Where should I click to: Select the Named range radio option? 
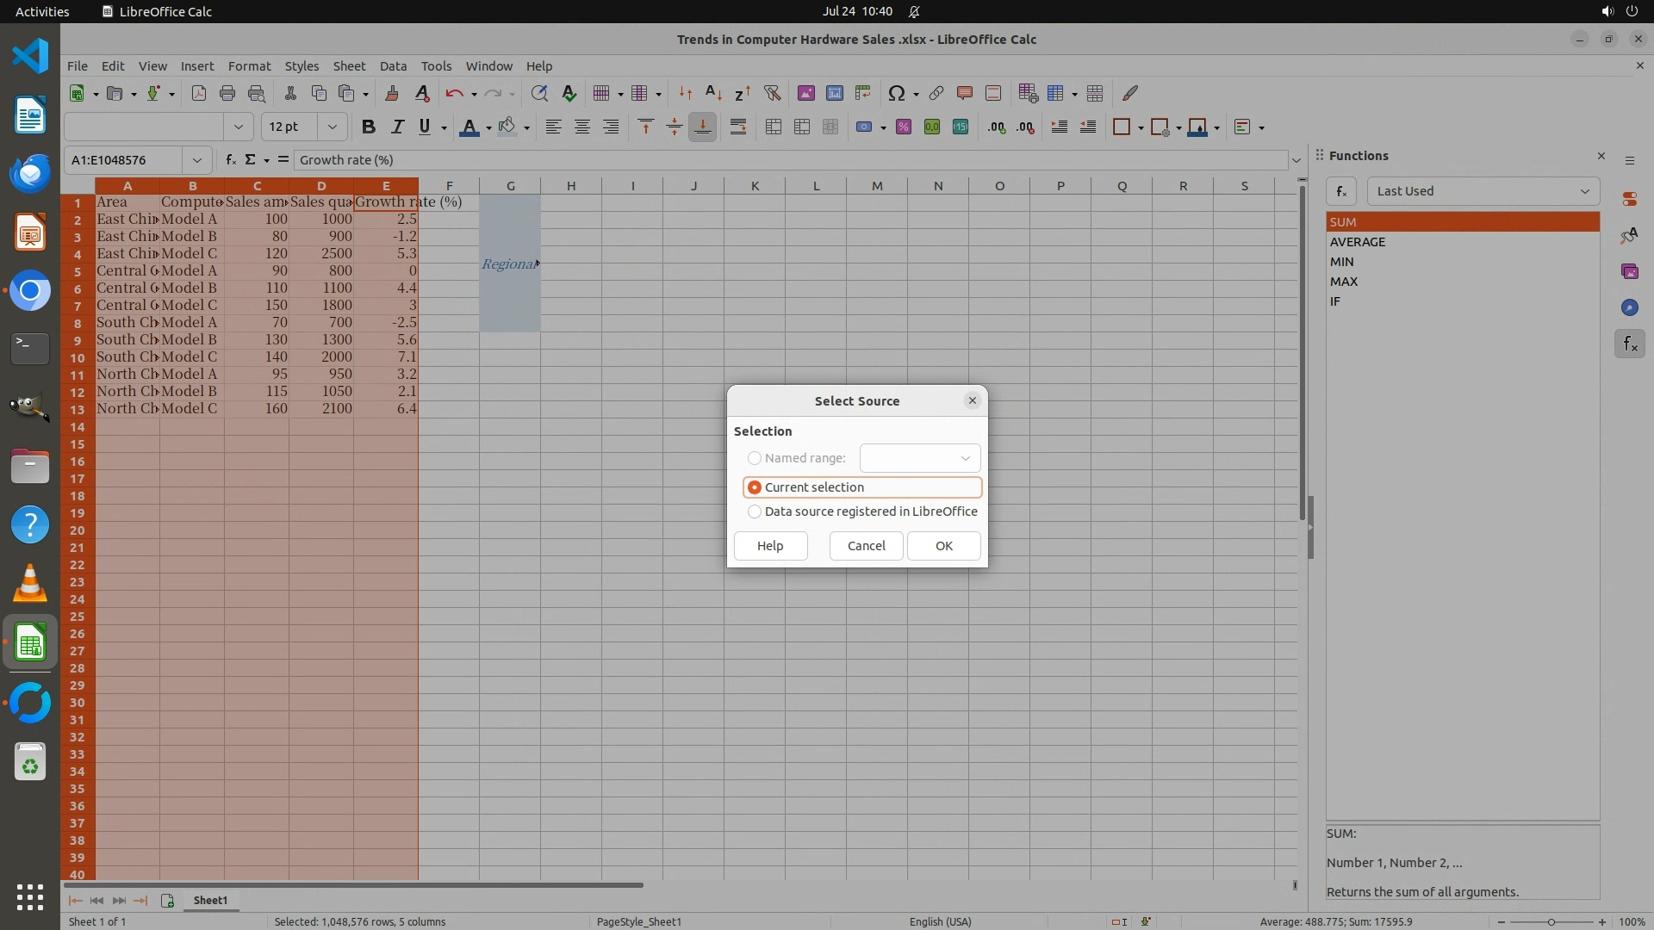point(755,458)
